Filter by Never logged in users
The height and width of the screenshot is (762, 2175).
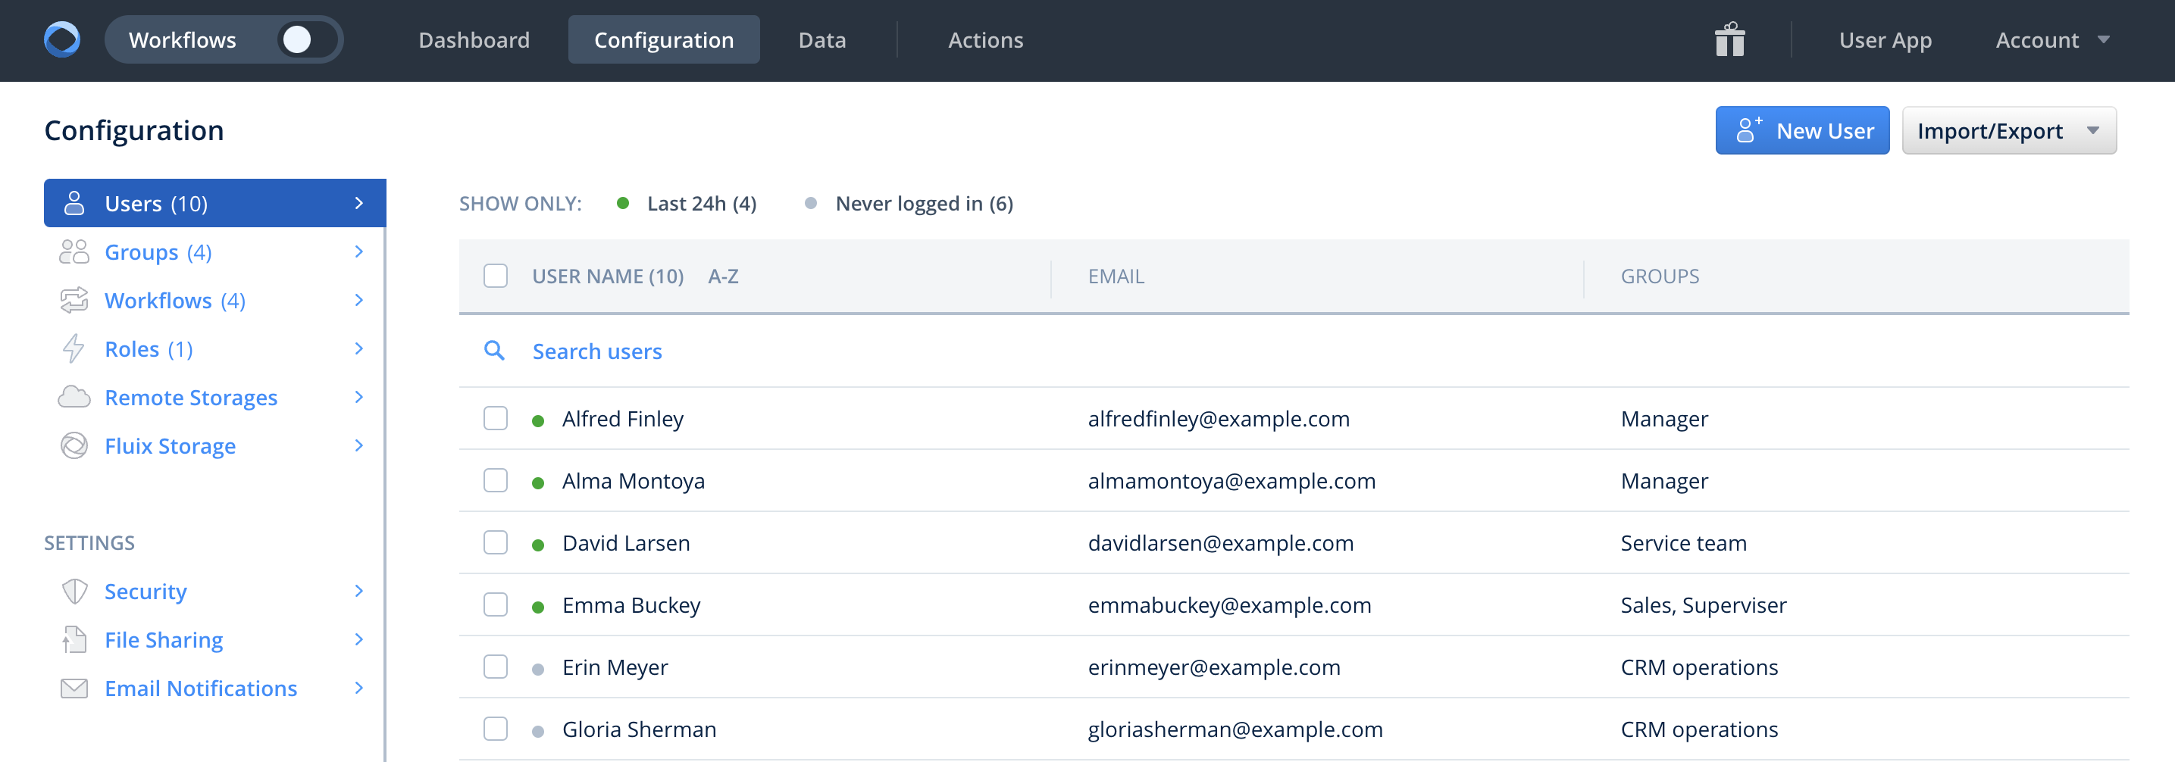923,203
